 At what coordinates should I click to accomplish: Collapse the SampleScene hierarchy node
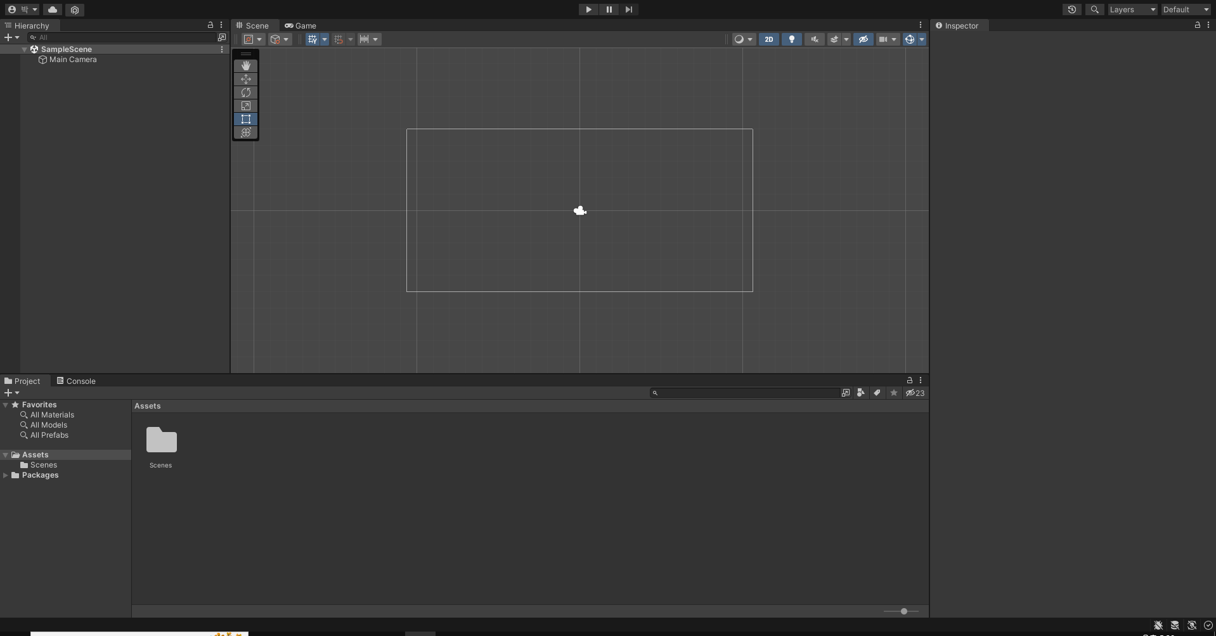click(x=24, y=49)
